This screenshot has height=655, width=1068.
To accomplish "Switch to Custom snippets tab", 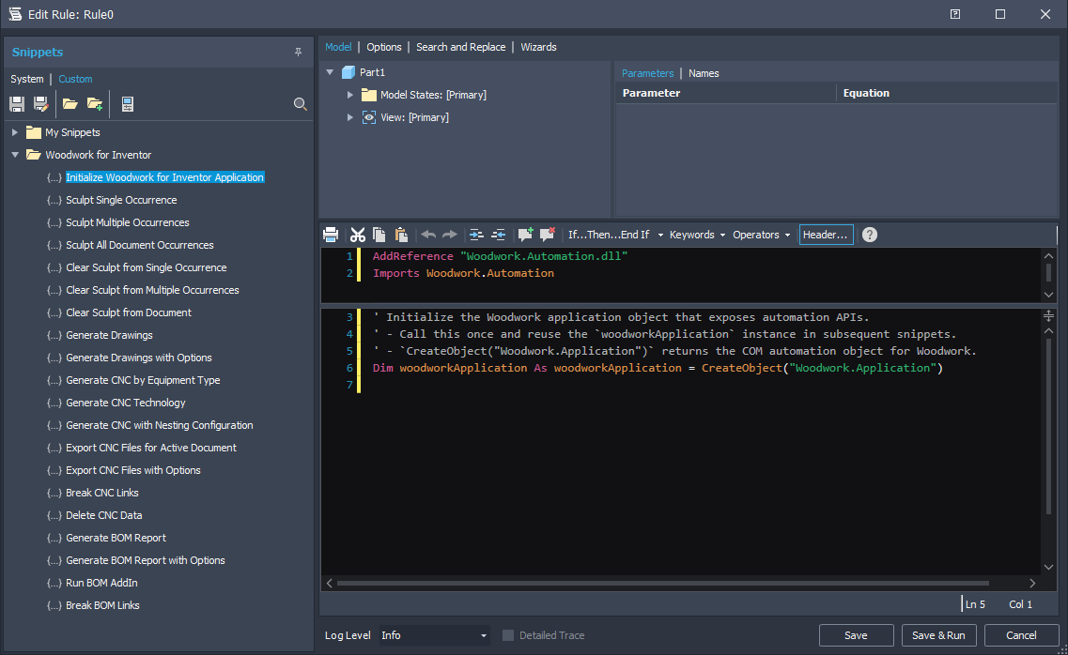I will (75, 79).
